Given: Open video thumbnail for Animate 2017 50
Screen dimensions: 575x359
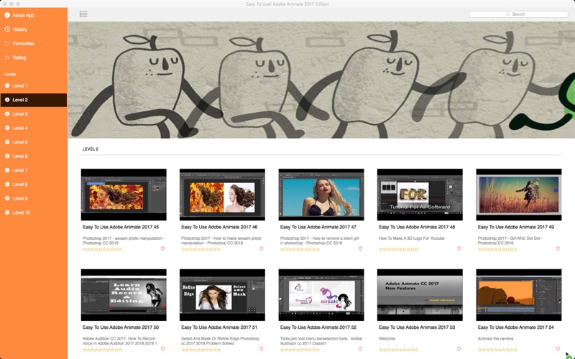Looking at the screenshot, I should [x=124, y=295].
